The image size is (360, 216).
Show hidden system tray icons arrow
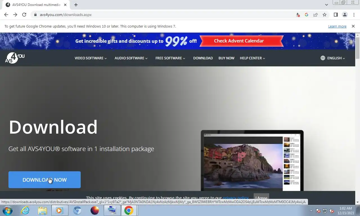(311, 211)
